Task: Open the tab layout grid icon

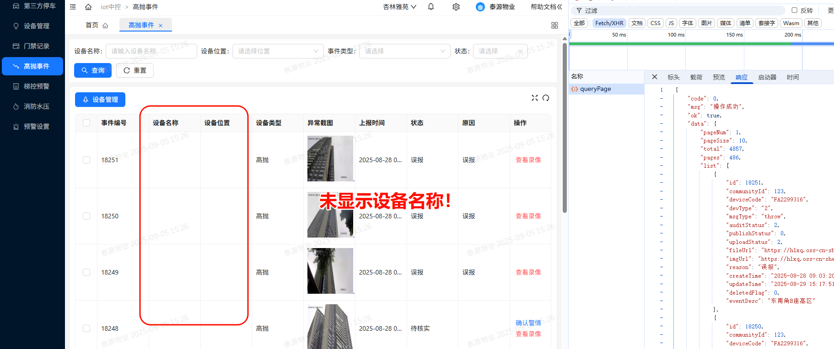Action: click(554, 26)
